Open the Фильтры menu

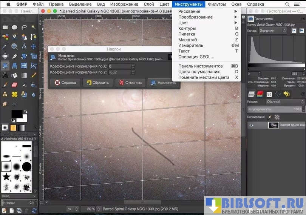pyautogui.click(x=216, y=4)
